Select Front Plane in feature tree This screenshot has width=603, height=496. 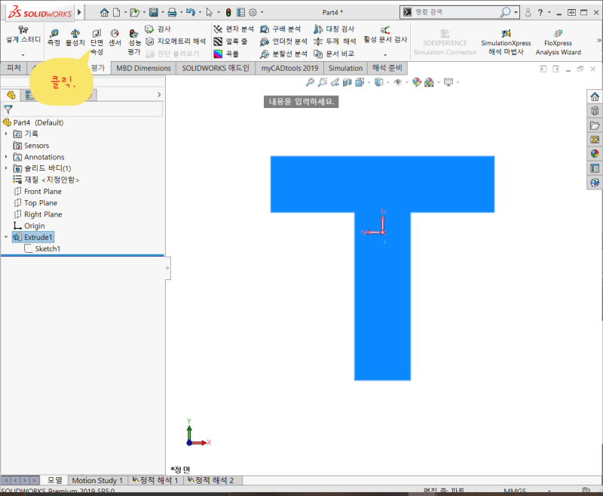[38, 192]
